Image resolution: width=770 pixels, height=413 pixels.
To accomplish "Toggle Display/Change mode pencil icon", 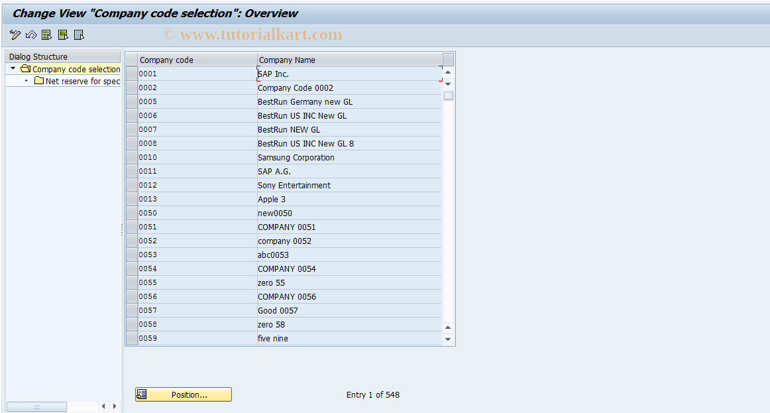I will coord(15,35).
